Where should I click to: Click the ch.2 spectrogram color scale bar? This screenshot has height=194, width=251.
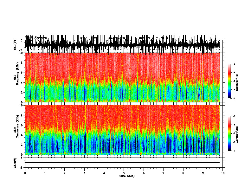229,133
